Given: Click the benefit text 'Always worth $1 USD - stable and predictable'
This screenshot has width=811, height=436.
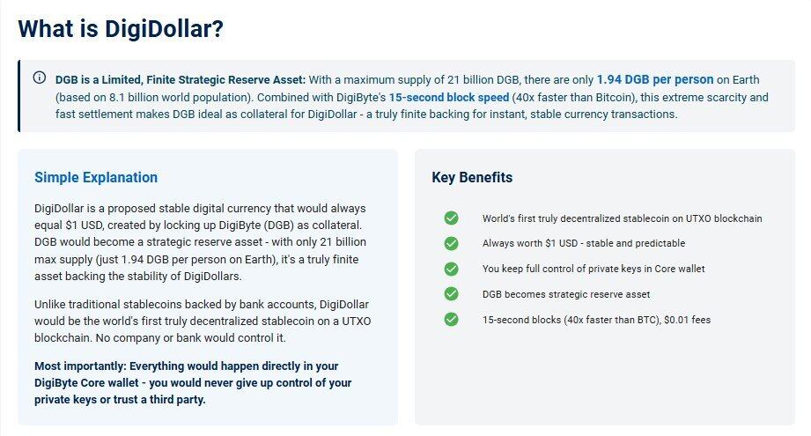Looking at the screenshot, I should tap(584, 243).
